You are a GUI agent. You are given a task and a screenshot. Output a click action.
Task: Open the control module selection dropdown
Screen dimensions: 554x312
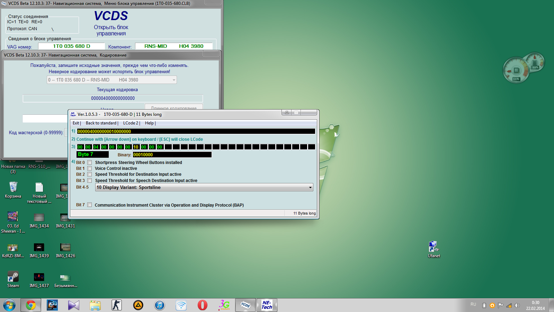click(174, 80)
